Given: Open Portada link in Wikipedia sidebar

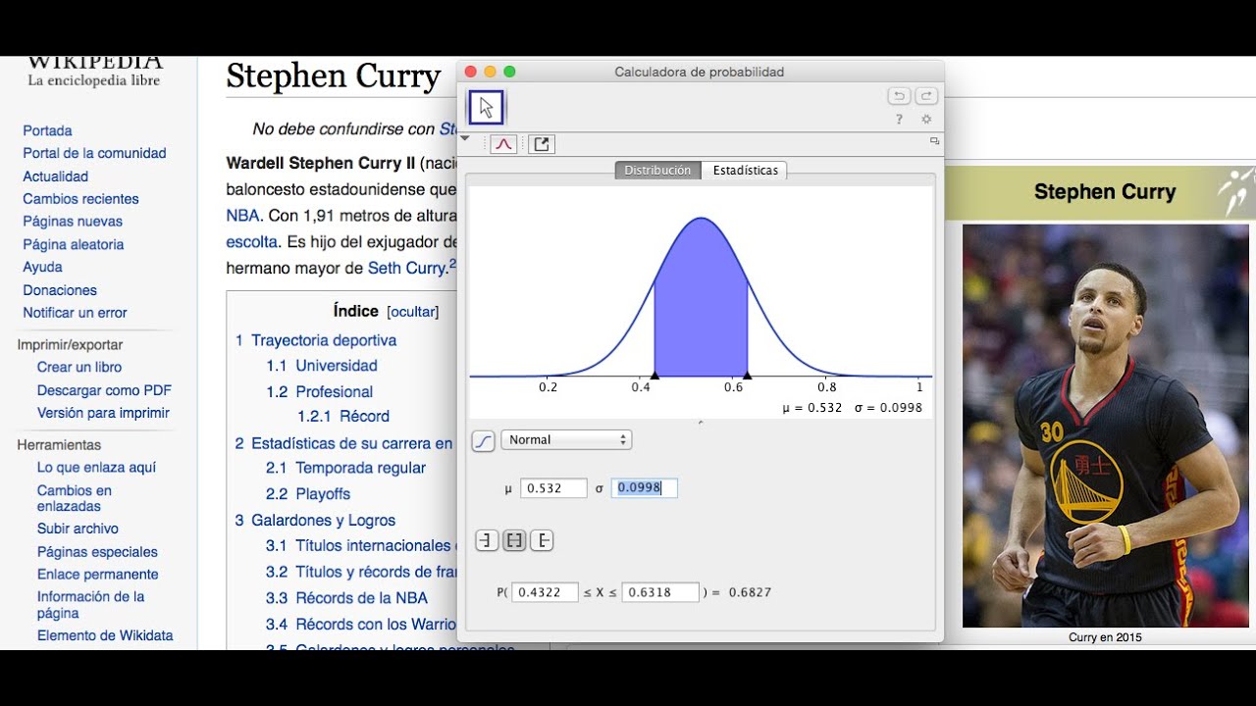Looking at the screenshot, I should [47, 130].
